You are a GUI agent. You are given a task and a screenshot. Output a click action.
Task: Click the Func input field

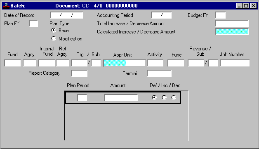click(x=176, y=63)
